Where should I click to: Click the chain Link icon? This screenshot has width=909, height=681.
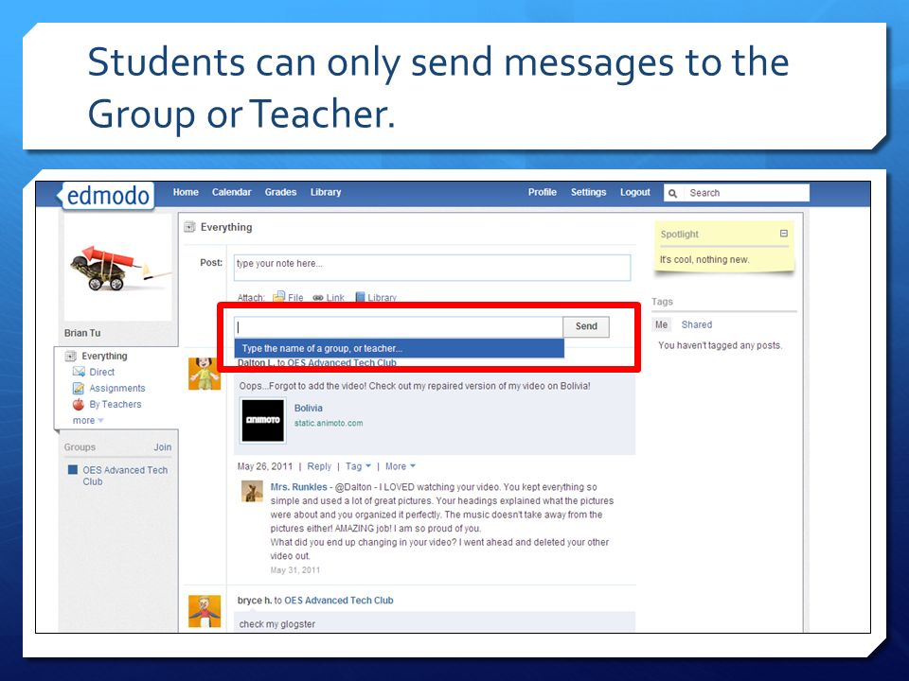point(318,298)
